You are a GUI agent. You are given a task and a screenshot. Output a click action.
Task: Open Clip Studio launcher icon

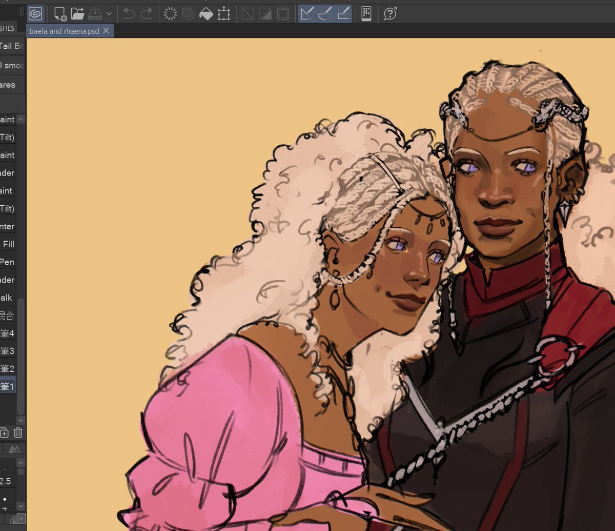click(35, 13)
